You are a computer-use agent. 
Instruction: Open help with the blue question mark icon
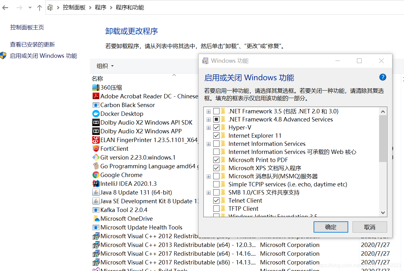[383, 77]
